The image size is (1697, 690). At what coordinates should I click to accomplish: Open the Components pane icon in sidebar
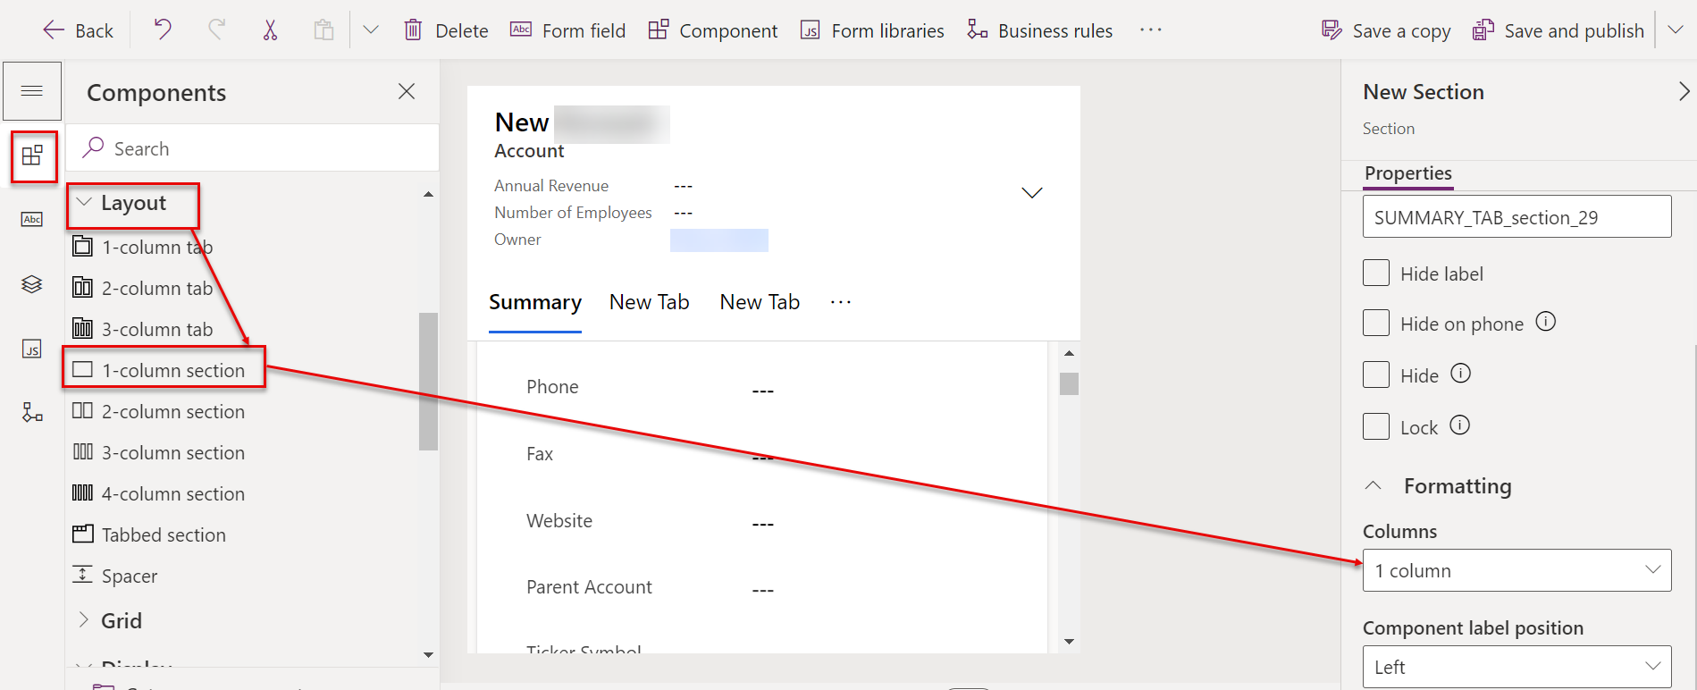point(33,156)
